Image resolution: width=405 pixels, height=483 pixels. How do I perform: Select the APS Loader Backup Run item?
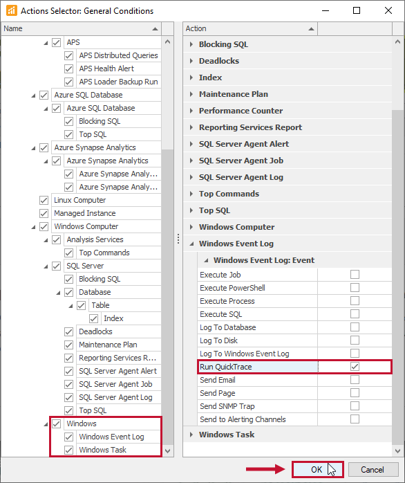pos(118,82)
